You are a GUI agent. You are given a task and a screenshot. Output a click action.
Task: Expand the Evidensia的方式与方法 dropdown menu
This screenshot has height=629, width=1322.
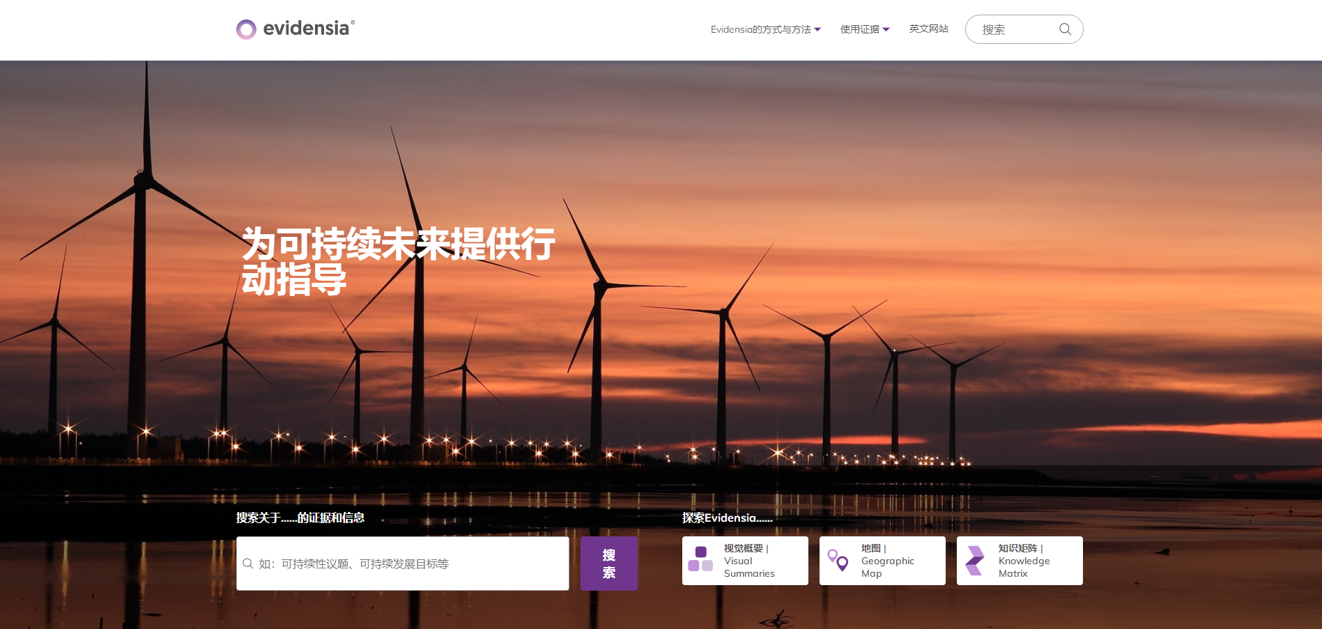(x=765, y=29)
